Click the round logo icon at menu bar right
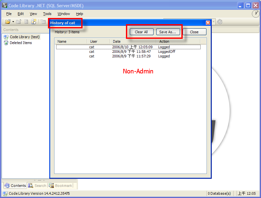 pyautogui.click(x=256, y=14)
